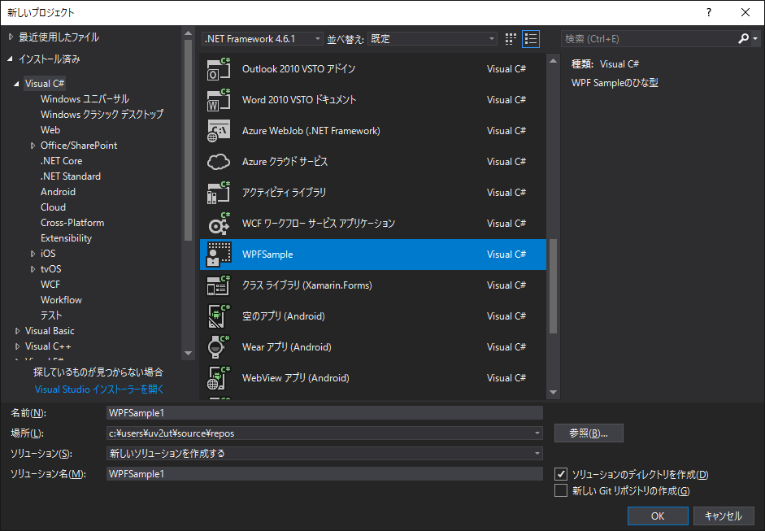Screen dimensions: 765x531
Task: Open Visual Studio インストーラーを開く link
Action: click(x=99, y=390)
